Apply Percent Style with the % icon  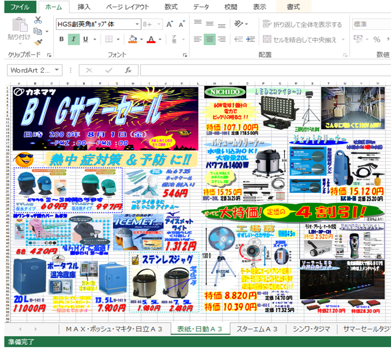pos(377,39)
